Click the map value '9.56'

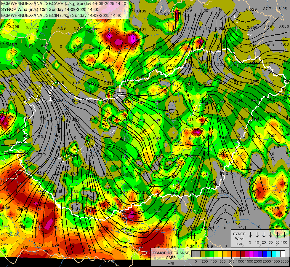click(175, 247)
